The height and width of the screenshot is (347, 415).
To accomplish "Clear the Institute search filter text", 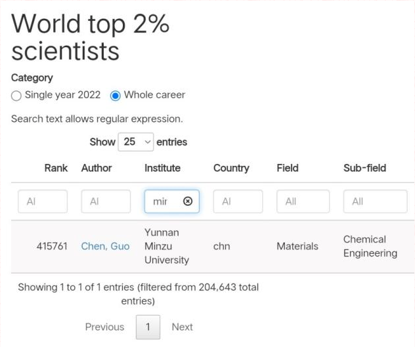I will click(x=188, y=201).
